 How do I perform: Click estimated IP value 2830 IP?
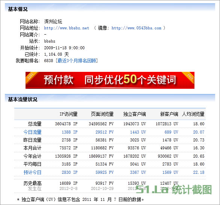click(x=69, y=172)
